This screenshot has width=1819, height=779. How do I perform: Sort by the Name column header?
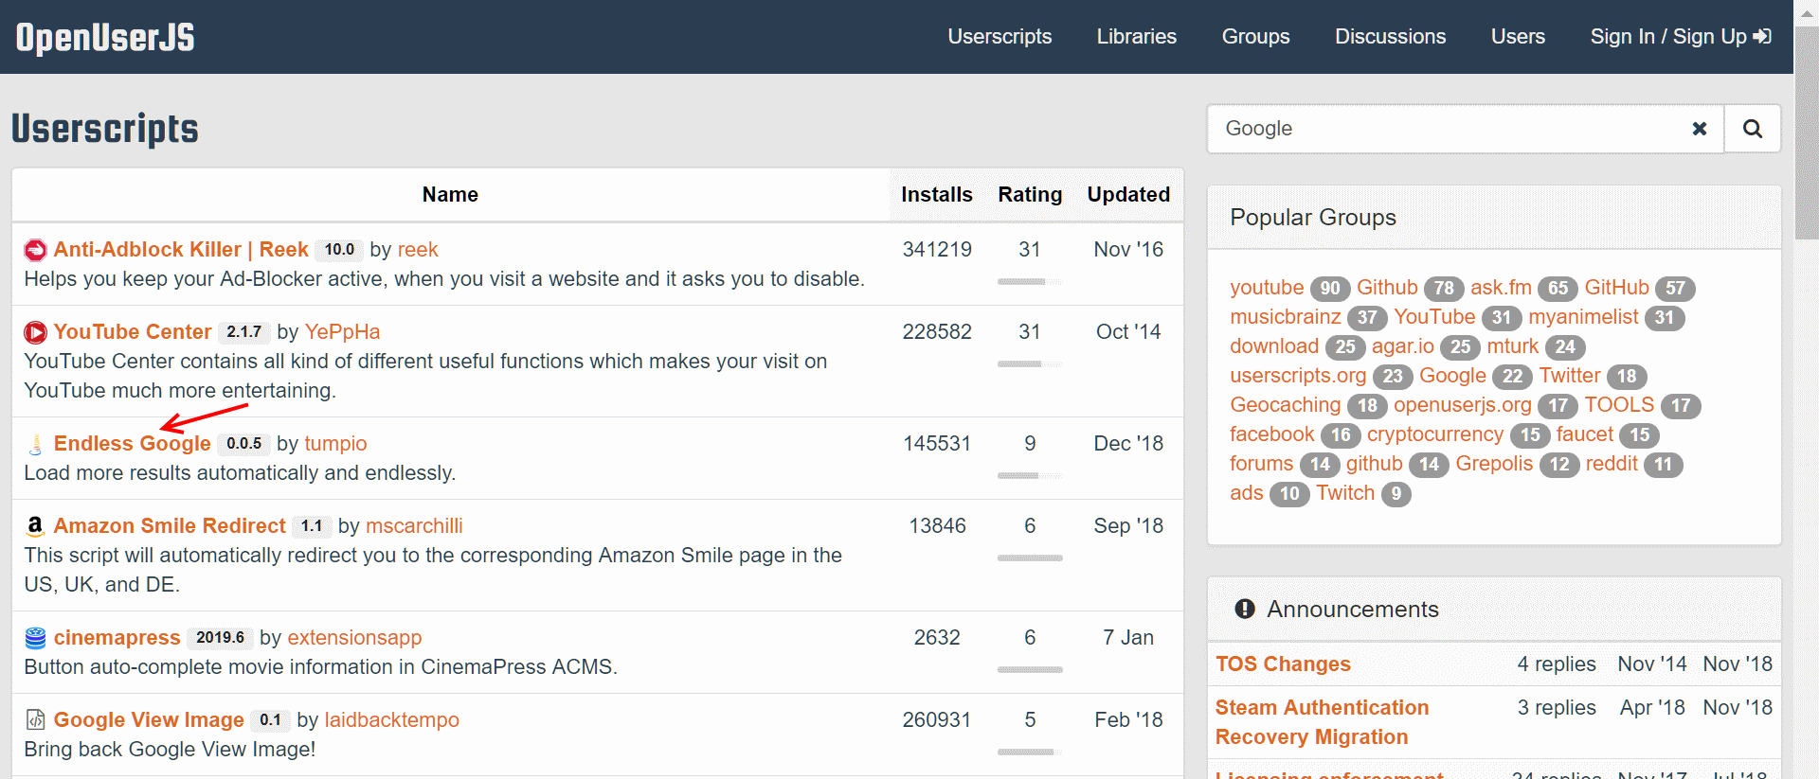tap(450, 195)
